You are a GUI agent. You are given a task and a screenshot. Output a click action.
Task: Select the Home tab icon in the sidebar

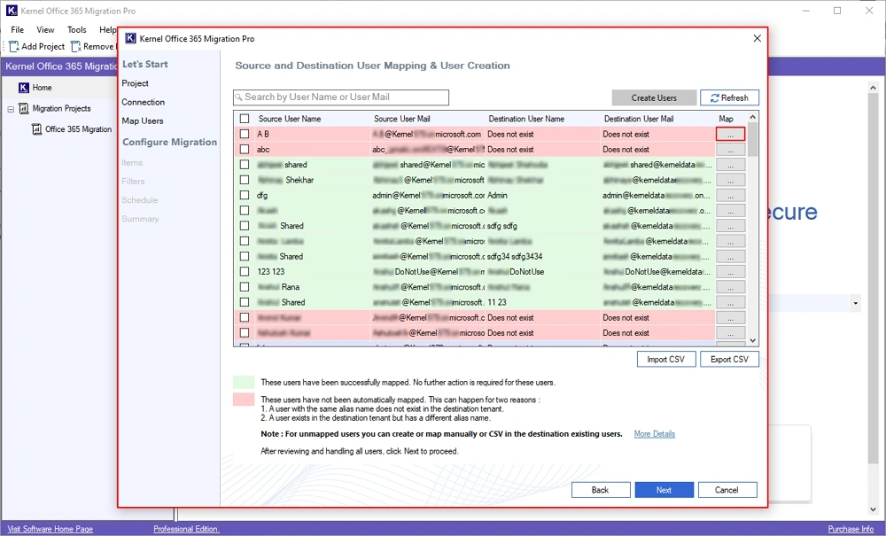[x=26, y=87]
